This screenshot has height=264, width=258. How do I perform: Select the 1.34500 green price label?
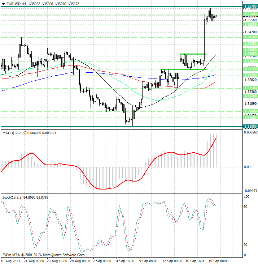250,37
